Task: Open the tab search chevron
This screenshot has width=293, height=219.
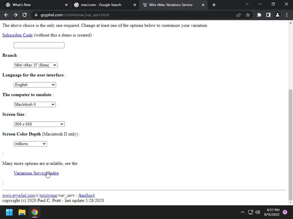Action: click(247, 4)
